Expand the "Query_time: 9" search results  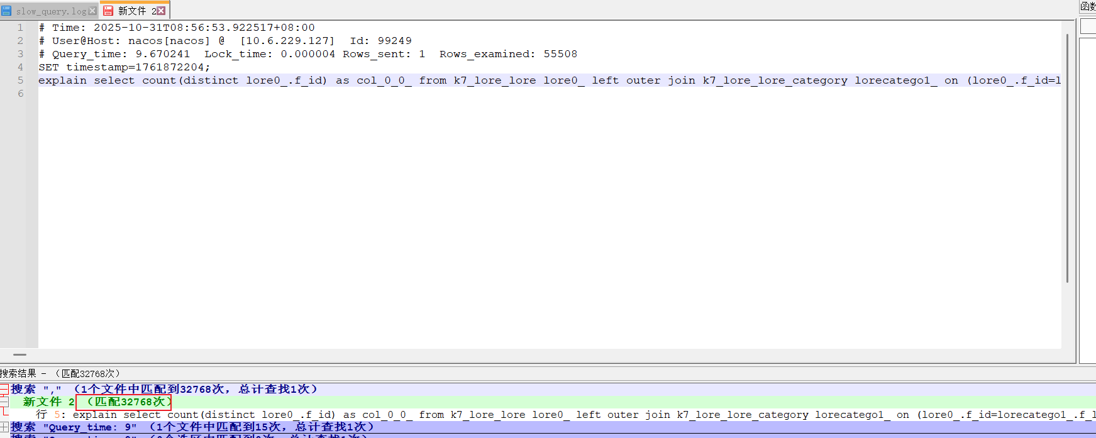(x=4, y=427)
